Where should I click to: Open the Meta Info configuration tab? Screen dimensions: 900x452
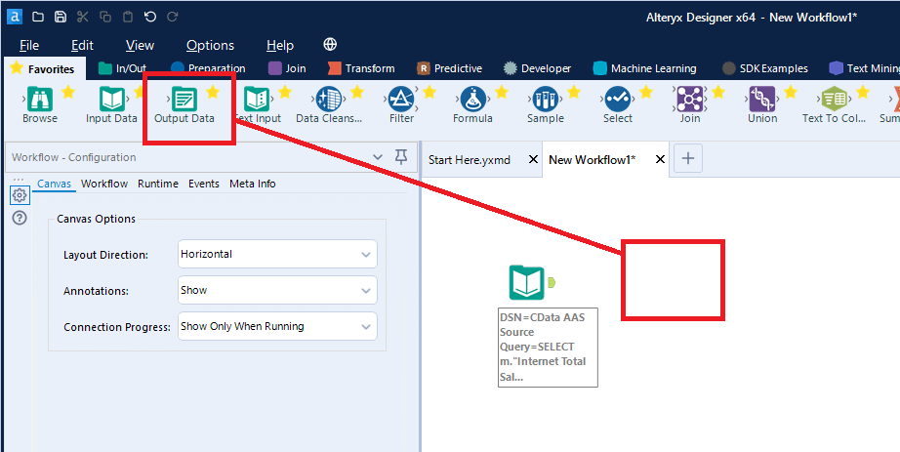click(x=253, y=184)
